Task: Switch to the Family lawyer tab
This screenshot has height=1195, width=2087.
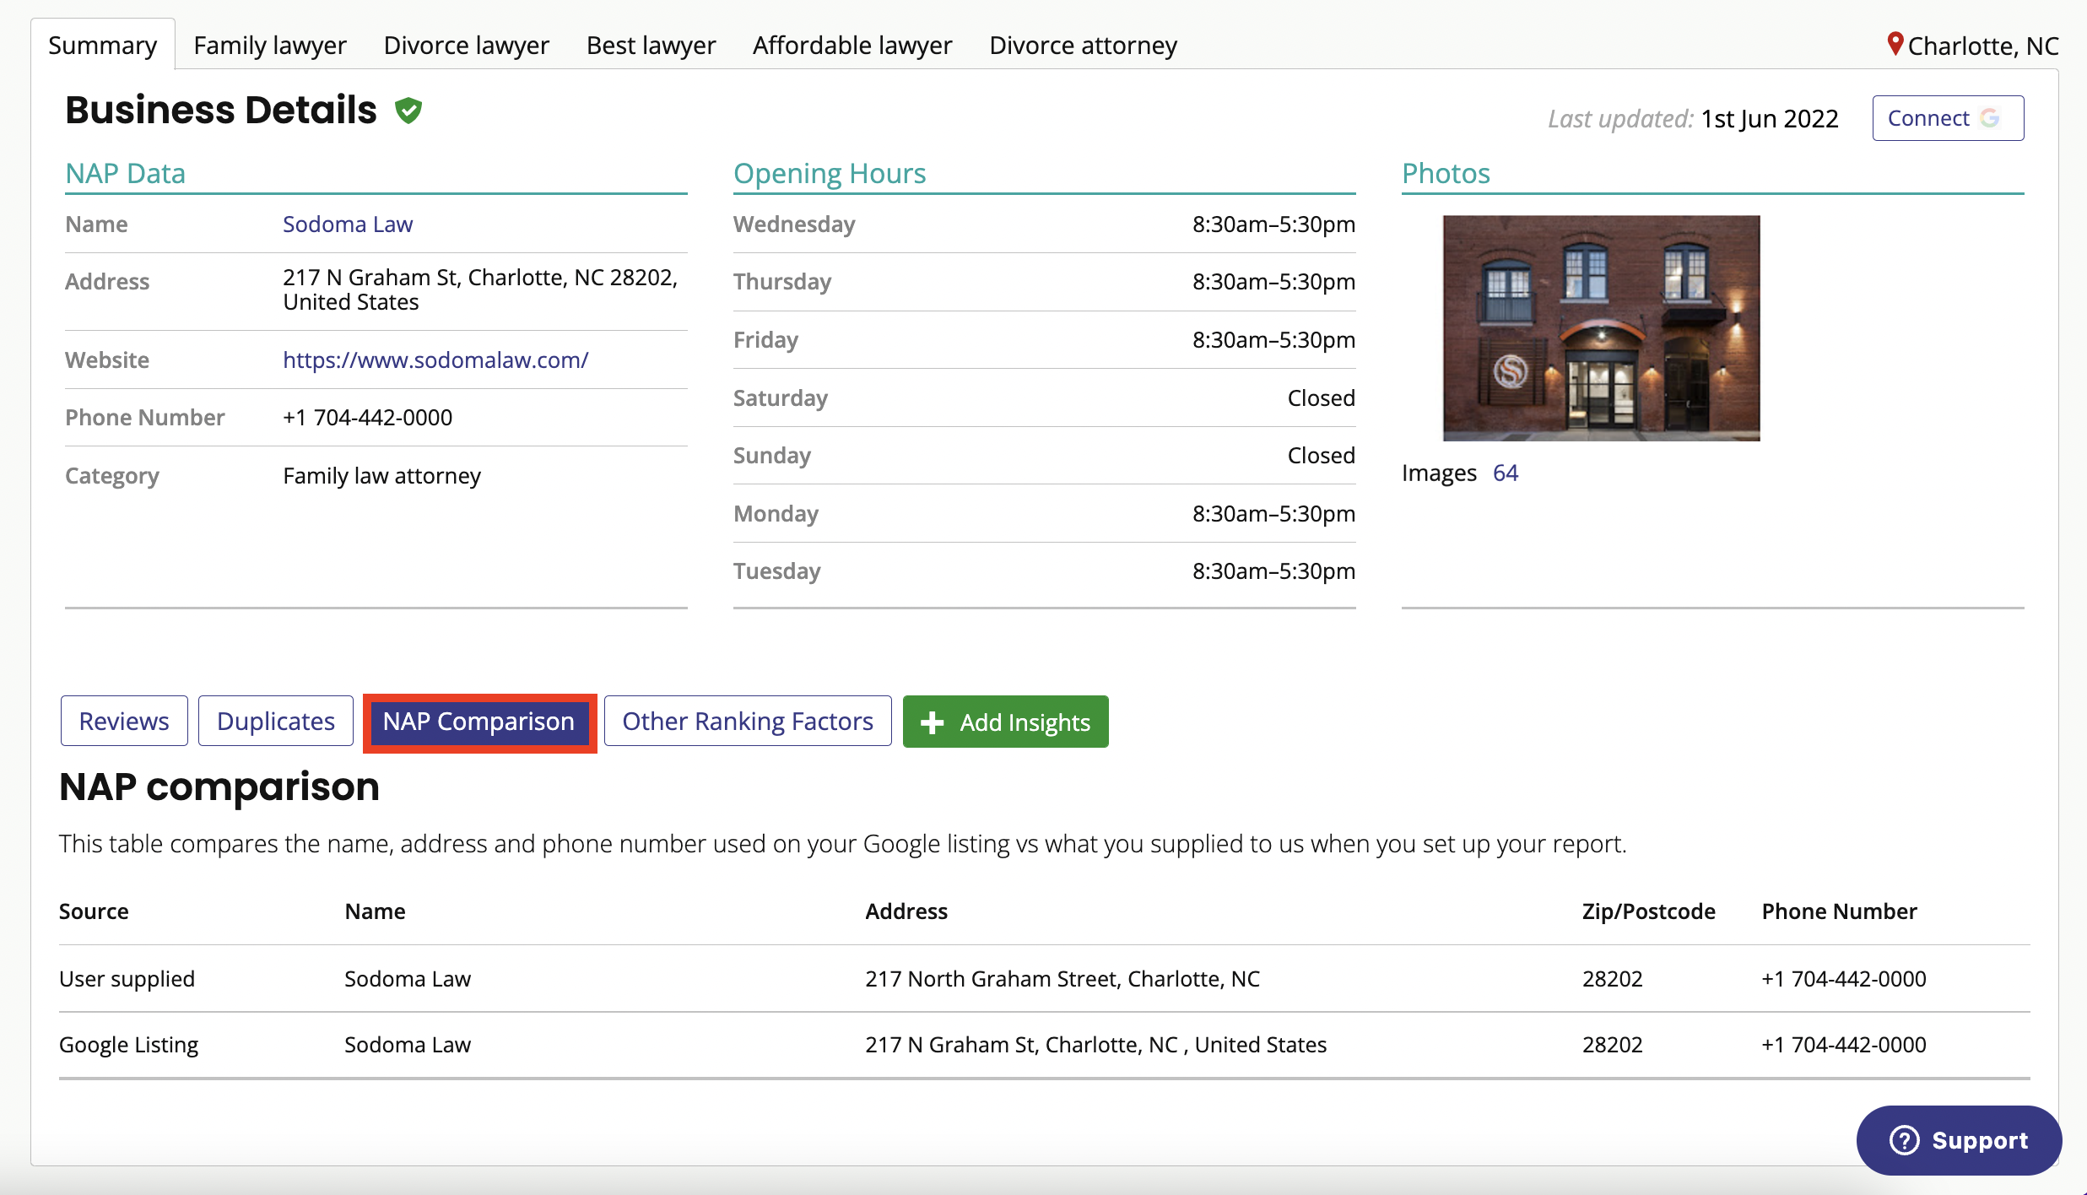Action: coord(270,45)
